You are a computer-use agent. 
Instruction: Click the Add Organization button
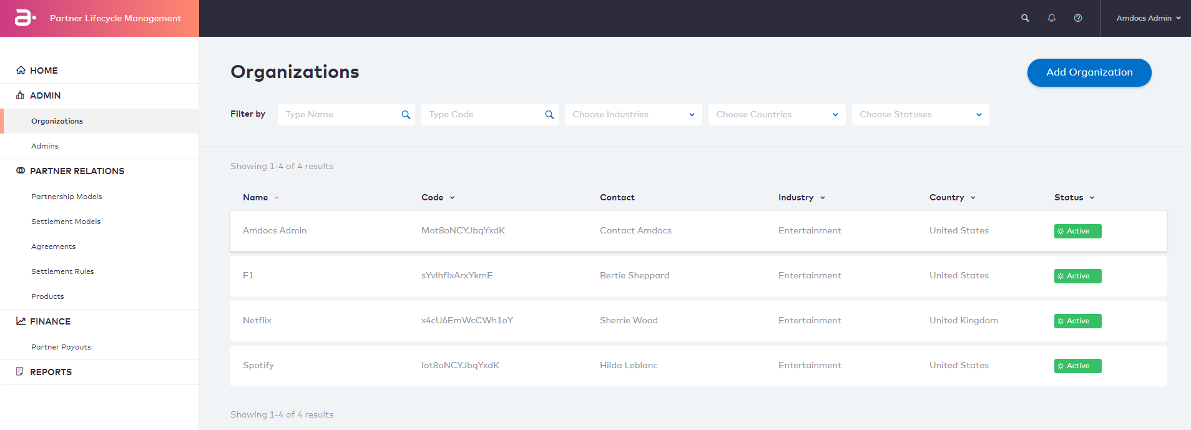pyautogui.click(x=1089, y=72)
